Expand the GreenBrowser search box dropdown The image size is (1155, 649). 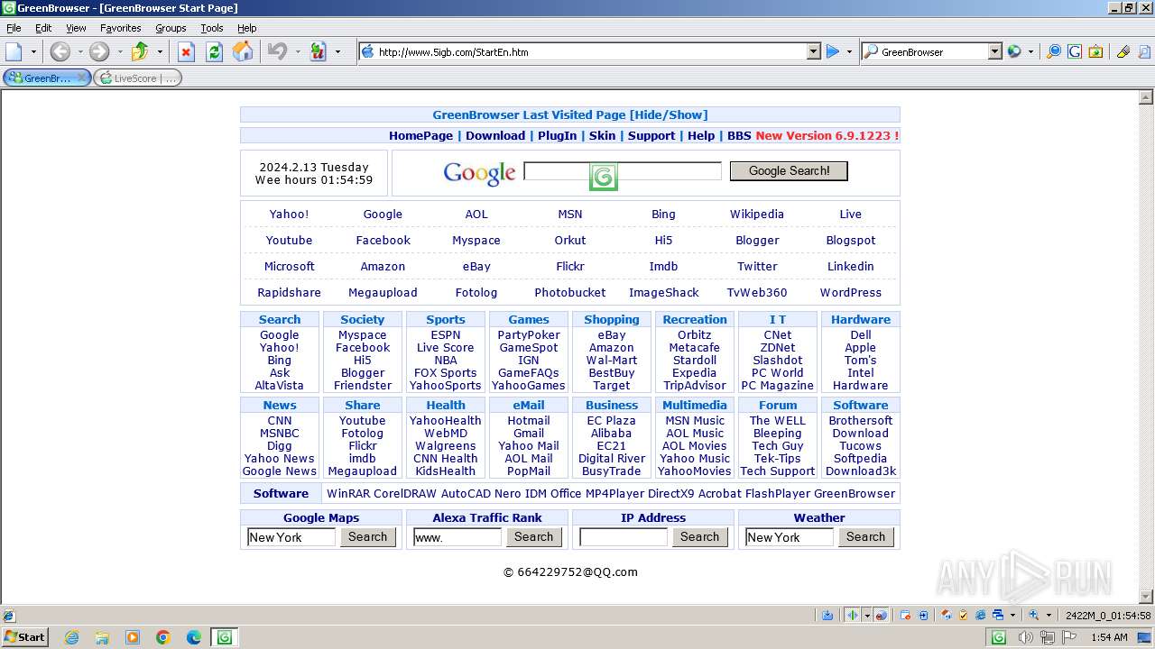[995, 51]
